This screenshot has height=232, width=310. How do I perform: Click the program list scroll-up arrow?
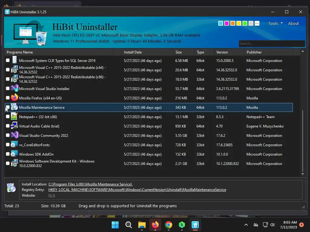(303, 51)
